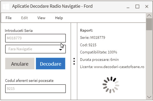
Task: Maximize the application window
Action: pyautogui.click(x=137, y=7)
